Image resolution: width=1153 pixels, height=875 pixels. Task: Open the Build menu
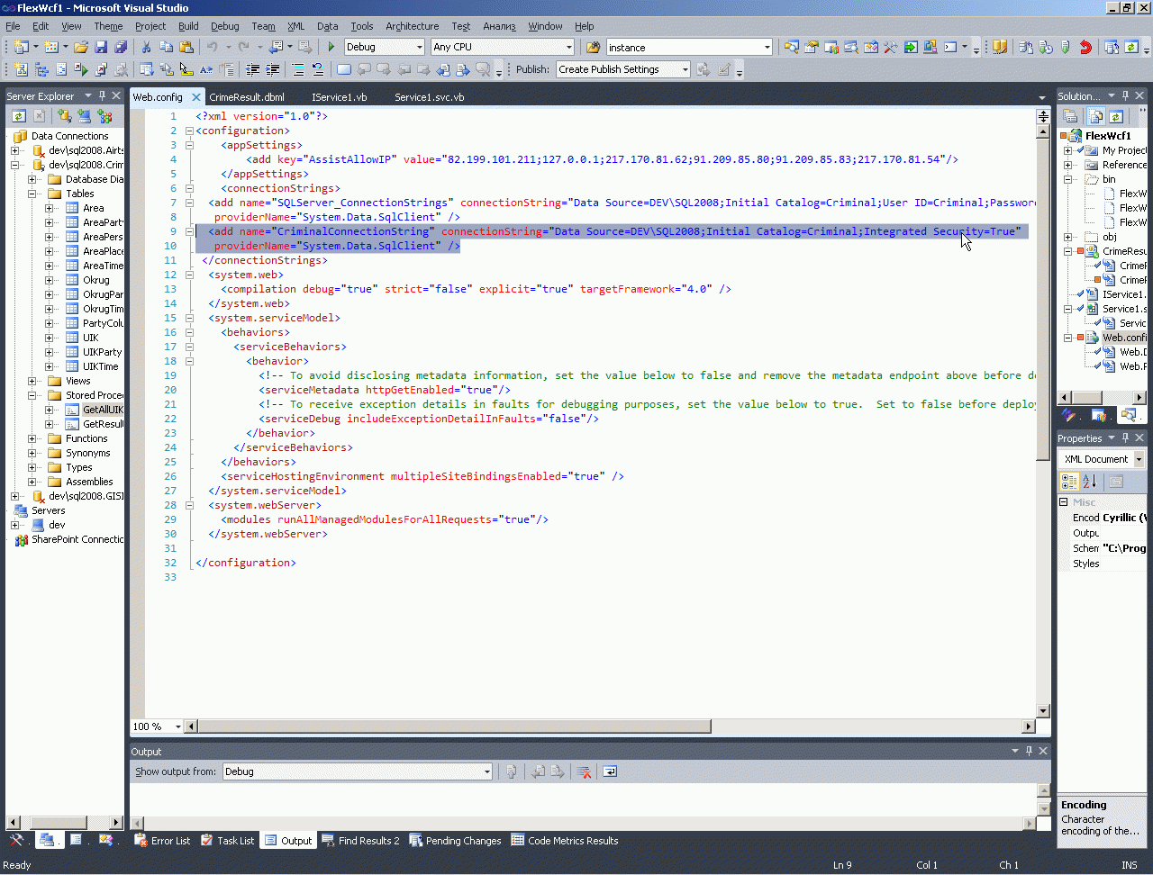188,26
